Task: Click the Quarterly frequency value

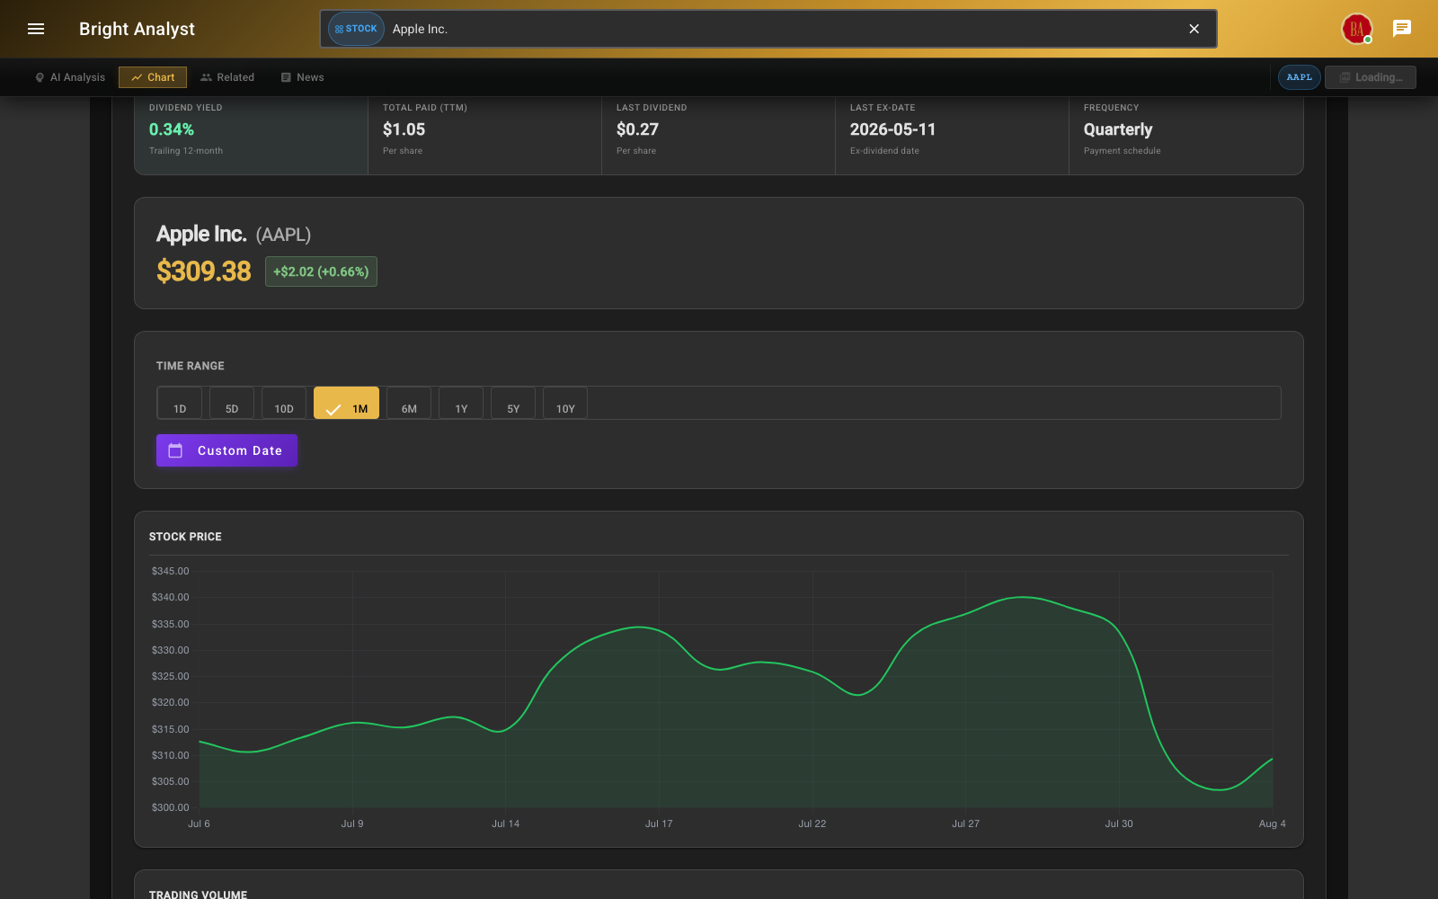Action: tap(1118, 129)
